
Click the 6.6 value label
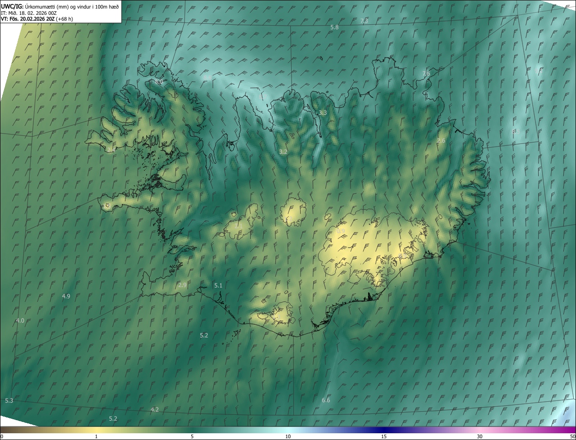(326, 400)
